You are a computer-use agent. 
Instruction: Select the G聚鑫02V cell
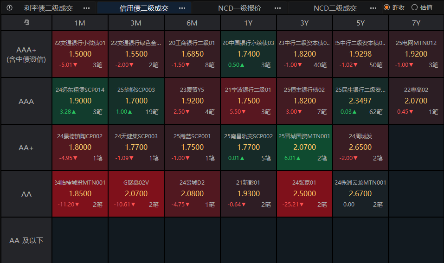coord(136,194)
